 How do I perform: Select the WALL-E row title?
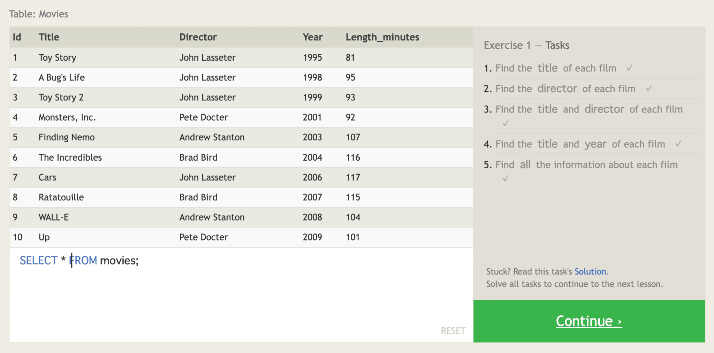[53, 217]
